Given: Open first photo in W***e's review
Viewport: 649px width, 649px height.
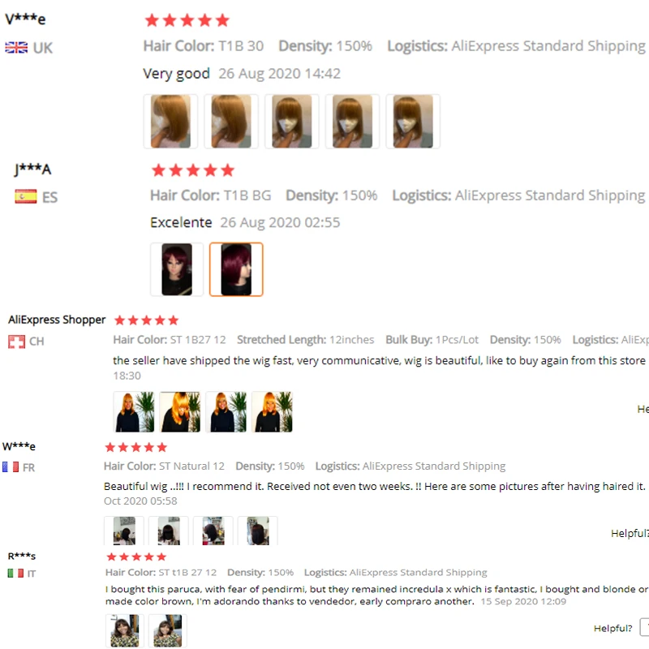Looking at the screenshot, I should (124, 531).
